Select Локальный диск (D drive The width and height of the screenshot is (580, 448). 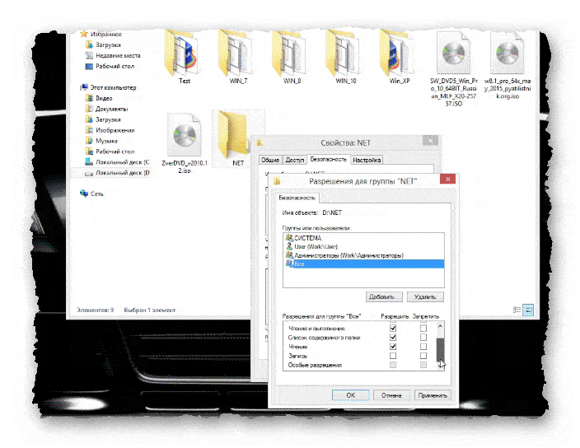(122, 173)
